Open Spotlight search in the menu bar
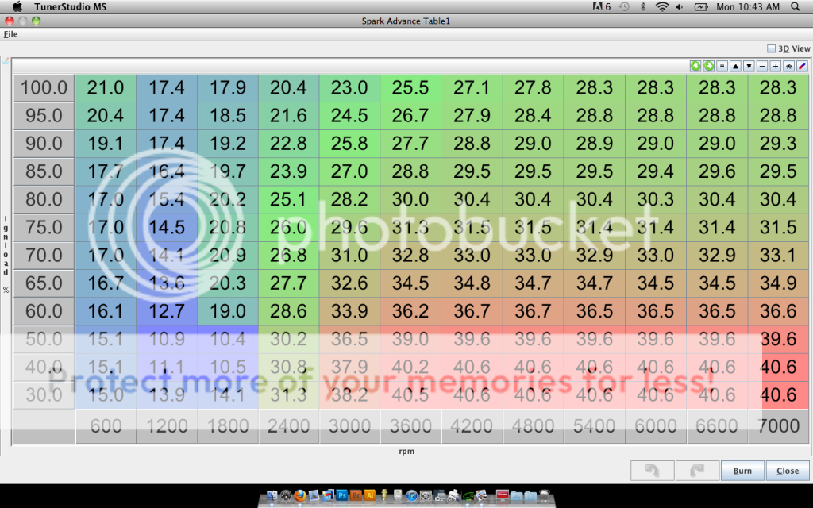This screenshot has height=508, width=813. pyautogui.click(x=796, y=7)
